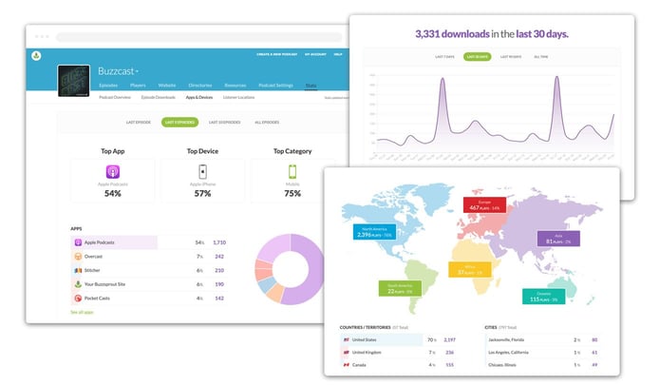Click Jacksonville, Florida city row
The width and height of the screenshot is (659, 386).
543,339
